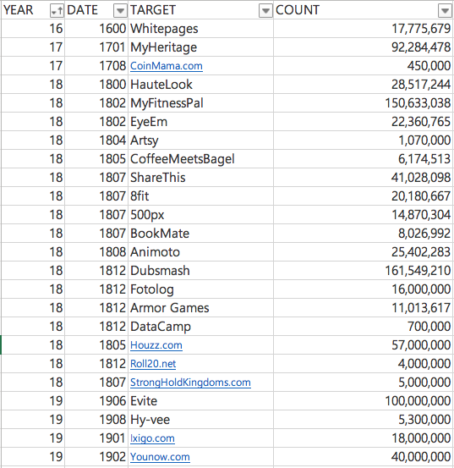The height and width of the screenshot is (468, 454).
Task: Select count cell 57,000,000
Action: pos(364,345)
